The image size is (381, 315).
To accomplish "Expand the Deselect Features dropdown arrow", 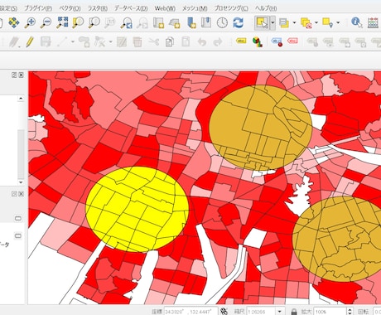I will pyautogui.click(x=316, y=22).
